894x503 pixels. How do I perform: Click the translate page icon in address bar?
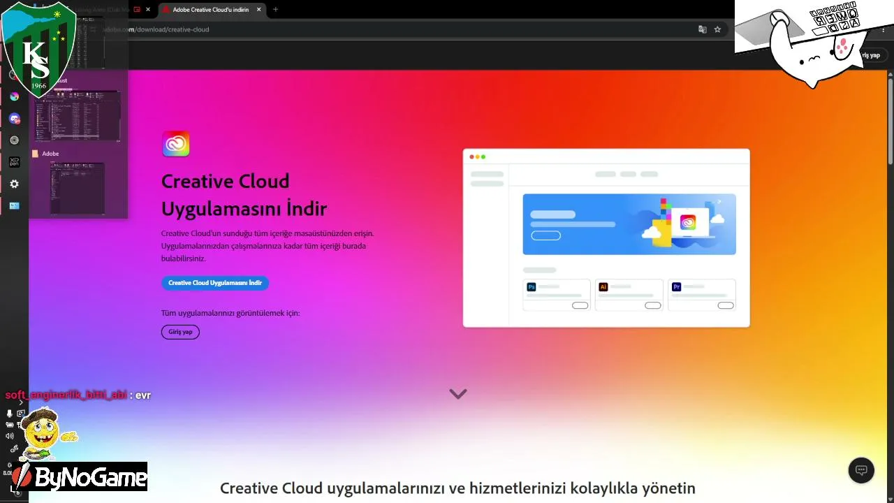coord(703,29)
